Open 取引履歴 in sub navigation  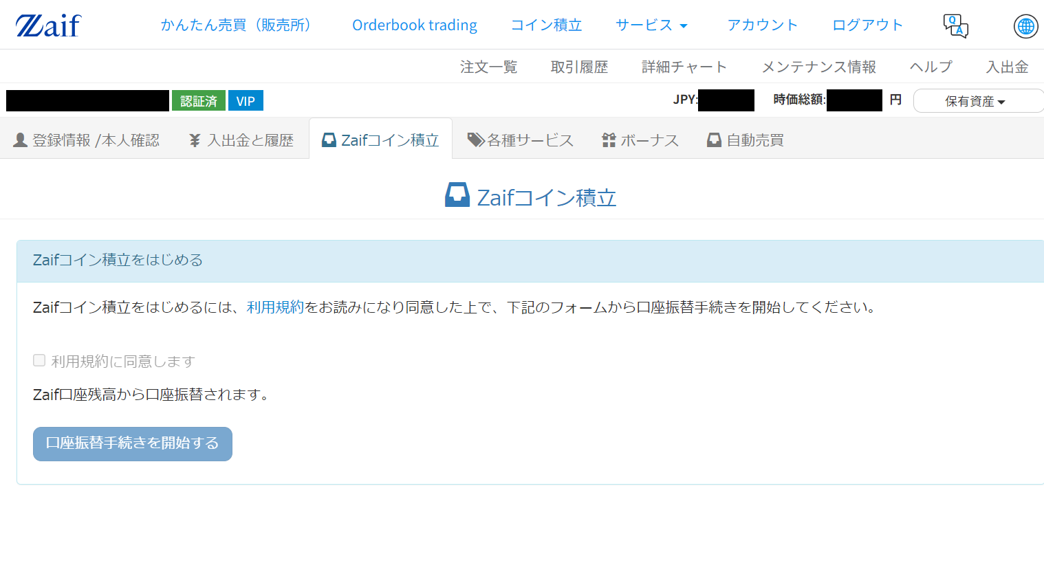pos(579,67)
